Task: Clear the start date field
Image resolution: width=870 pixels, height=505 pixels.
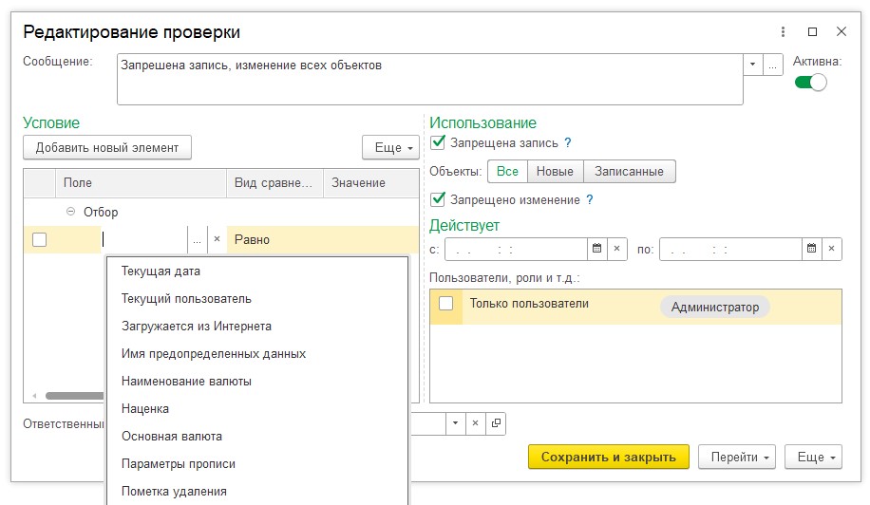Action: [617, 249]
